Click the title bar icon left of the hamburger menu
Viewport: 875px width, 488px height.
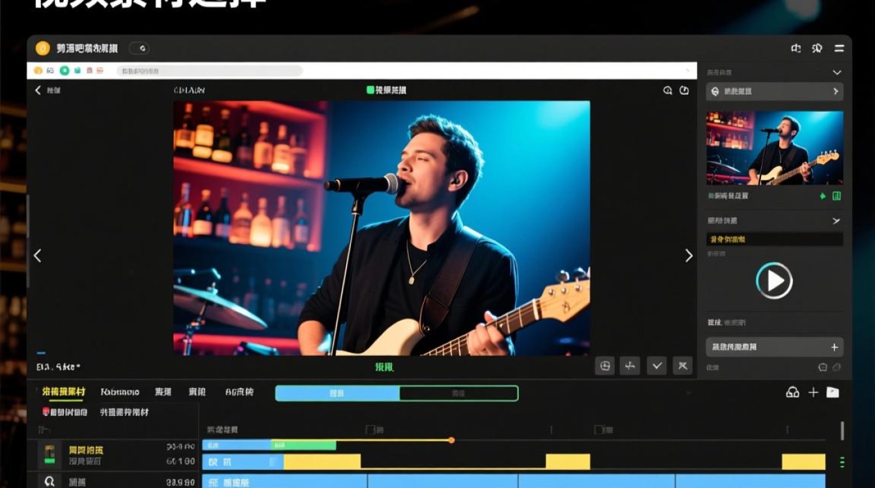tap(817, 48)
